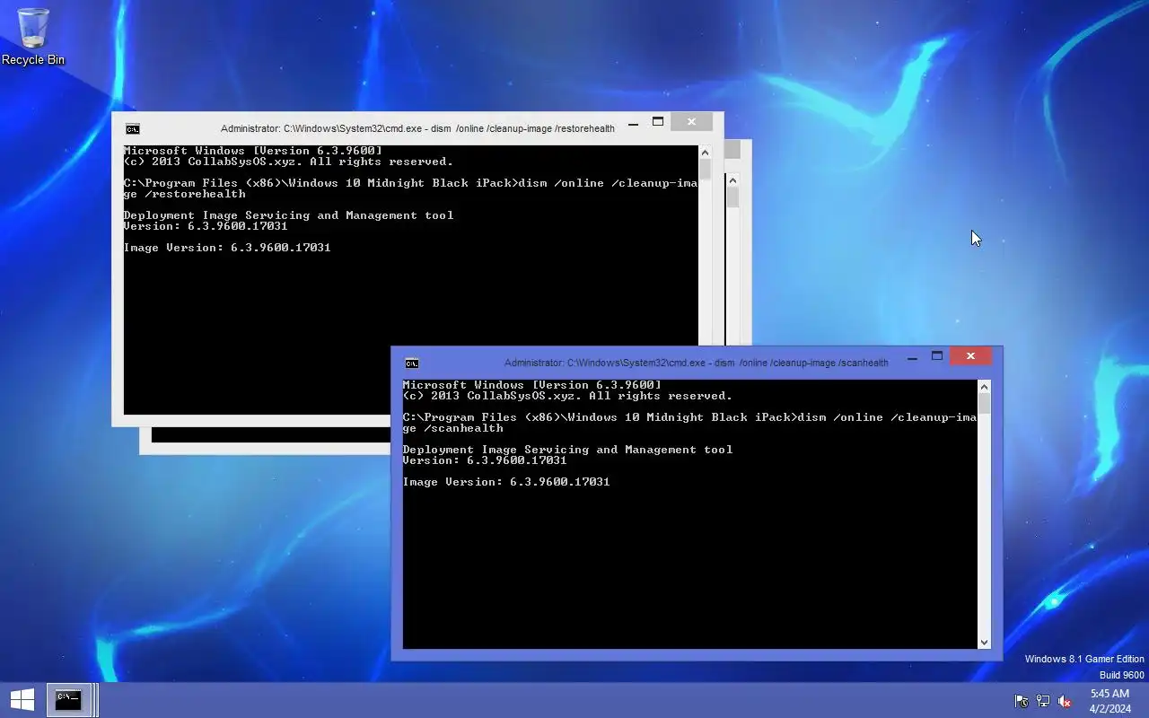
Task: Minimize the restorehealth cmd window
Action: (634, 122)
